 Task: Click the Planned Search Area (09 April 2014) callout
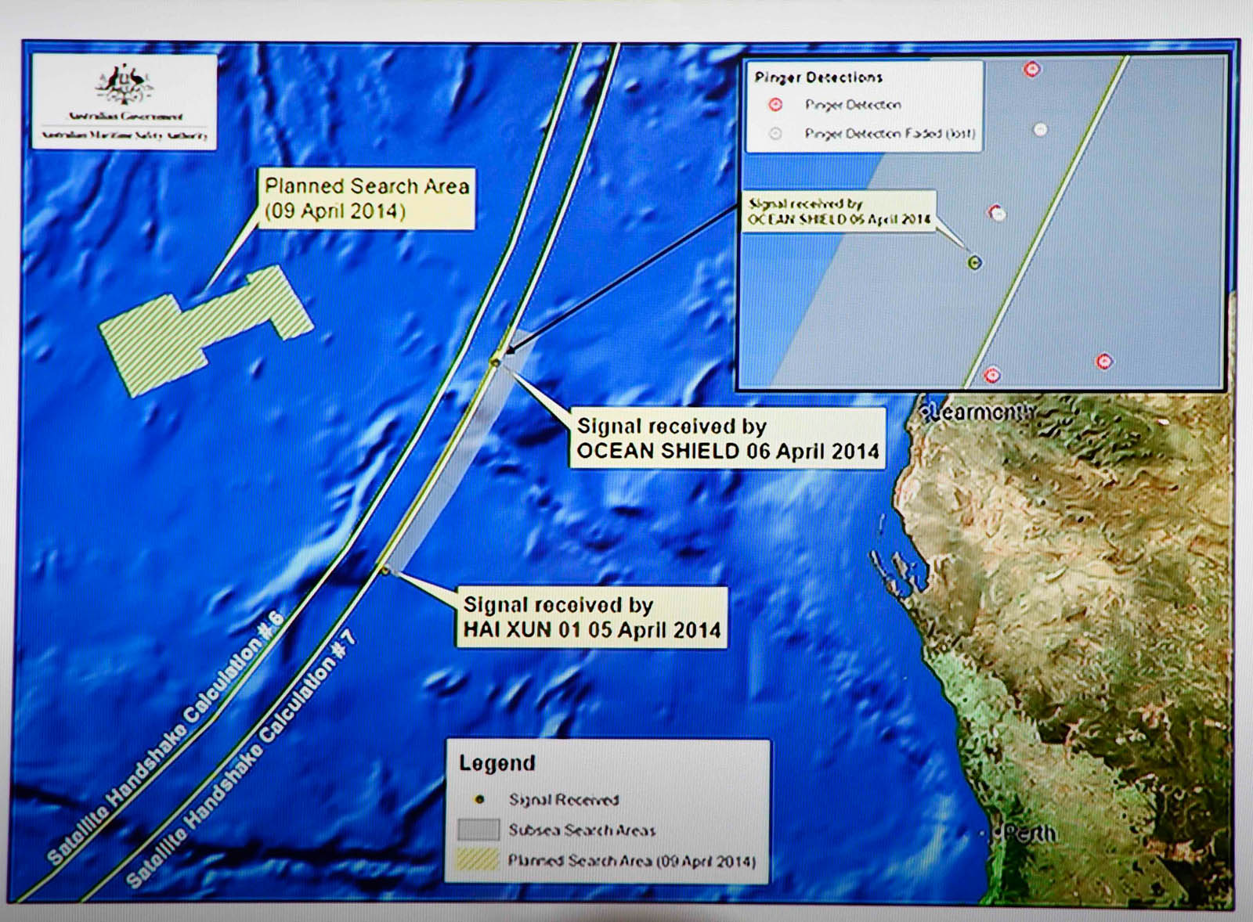367,198
